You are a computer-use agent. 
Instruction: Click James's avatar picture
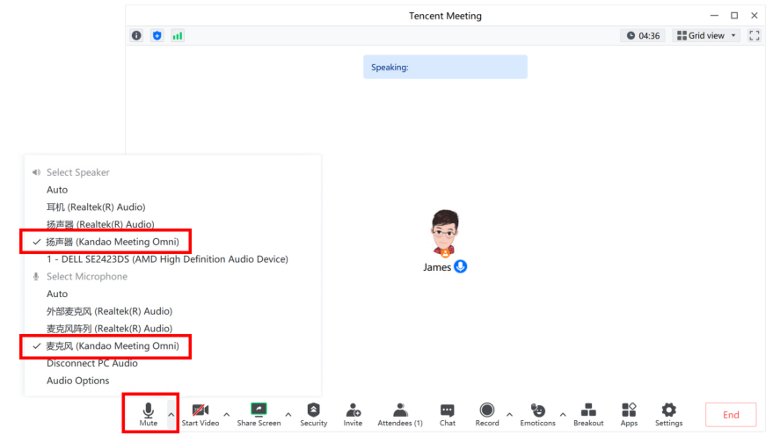(x=446, y=233)
